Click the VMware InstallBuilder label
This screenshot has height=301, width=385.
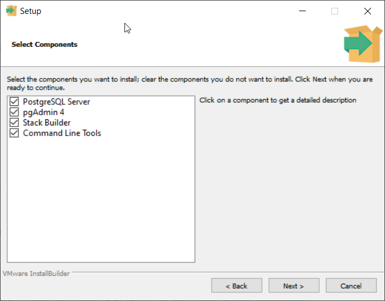(36, 274)
